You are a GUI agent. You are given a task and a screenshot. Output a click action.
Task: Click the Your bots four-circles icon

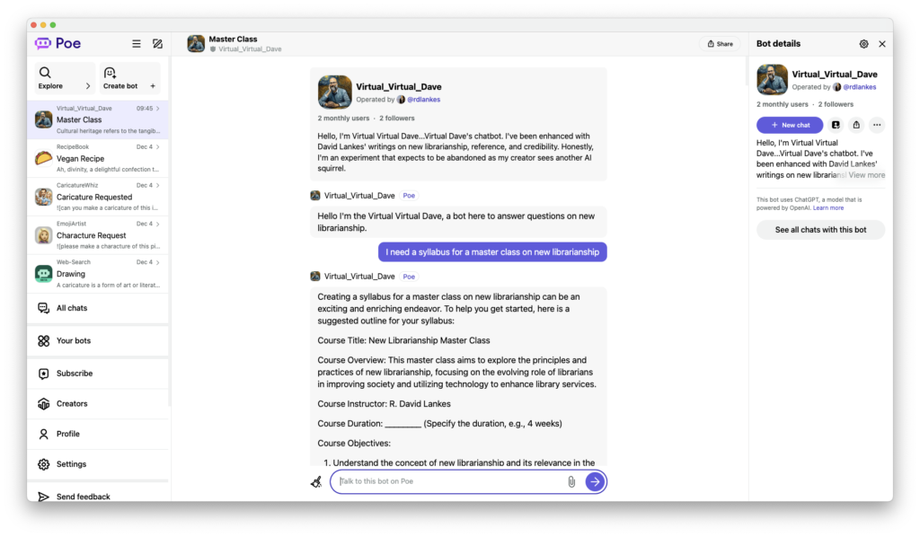click(x=43, y=340)
